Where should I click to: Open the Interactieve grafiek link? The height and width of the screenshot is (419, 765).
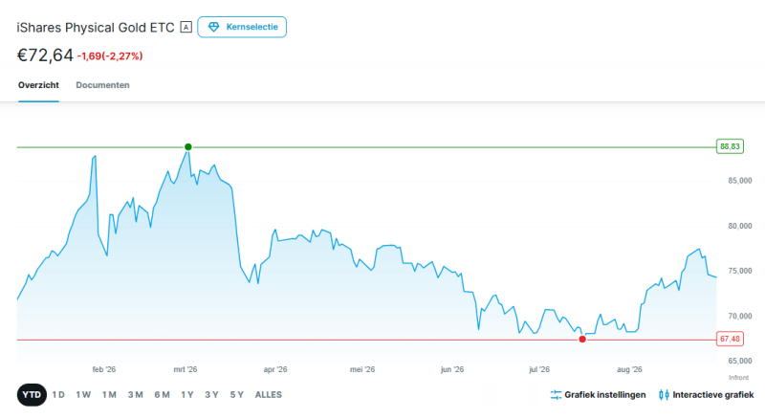[x=706, y=394]
